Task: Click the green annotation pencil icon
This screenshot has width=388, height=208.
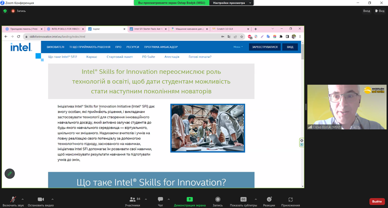Action: 9,173
